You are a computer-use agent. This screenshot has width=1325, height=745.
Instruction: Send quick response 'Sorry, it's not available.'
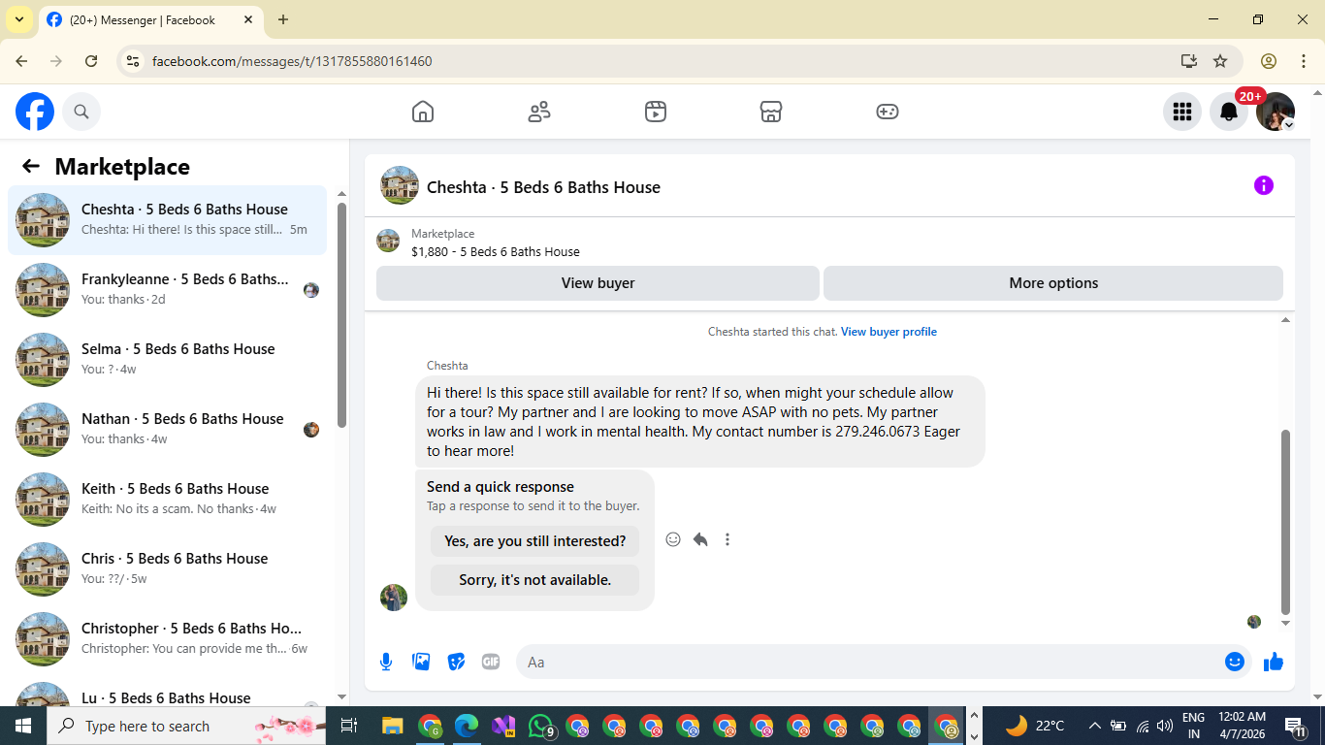(535, 580)
